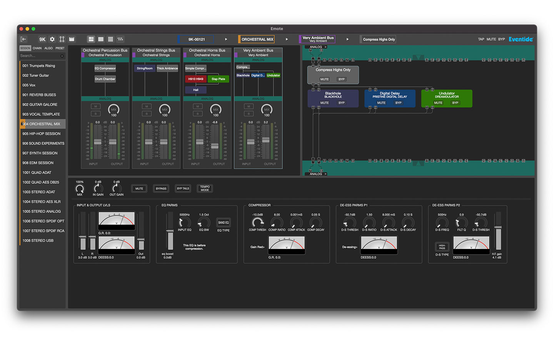Clear search field with the x icon
This screenshot has width=554, height=346.
click(x=62, y=56)
